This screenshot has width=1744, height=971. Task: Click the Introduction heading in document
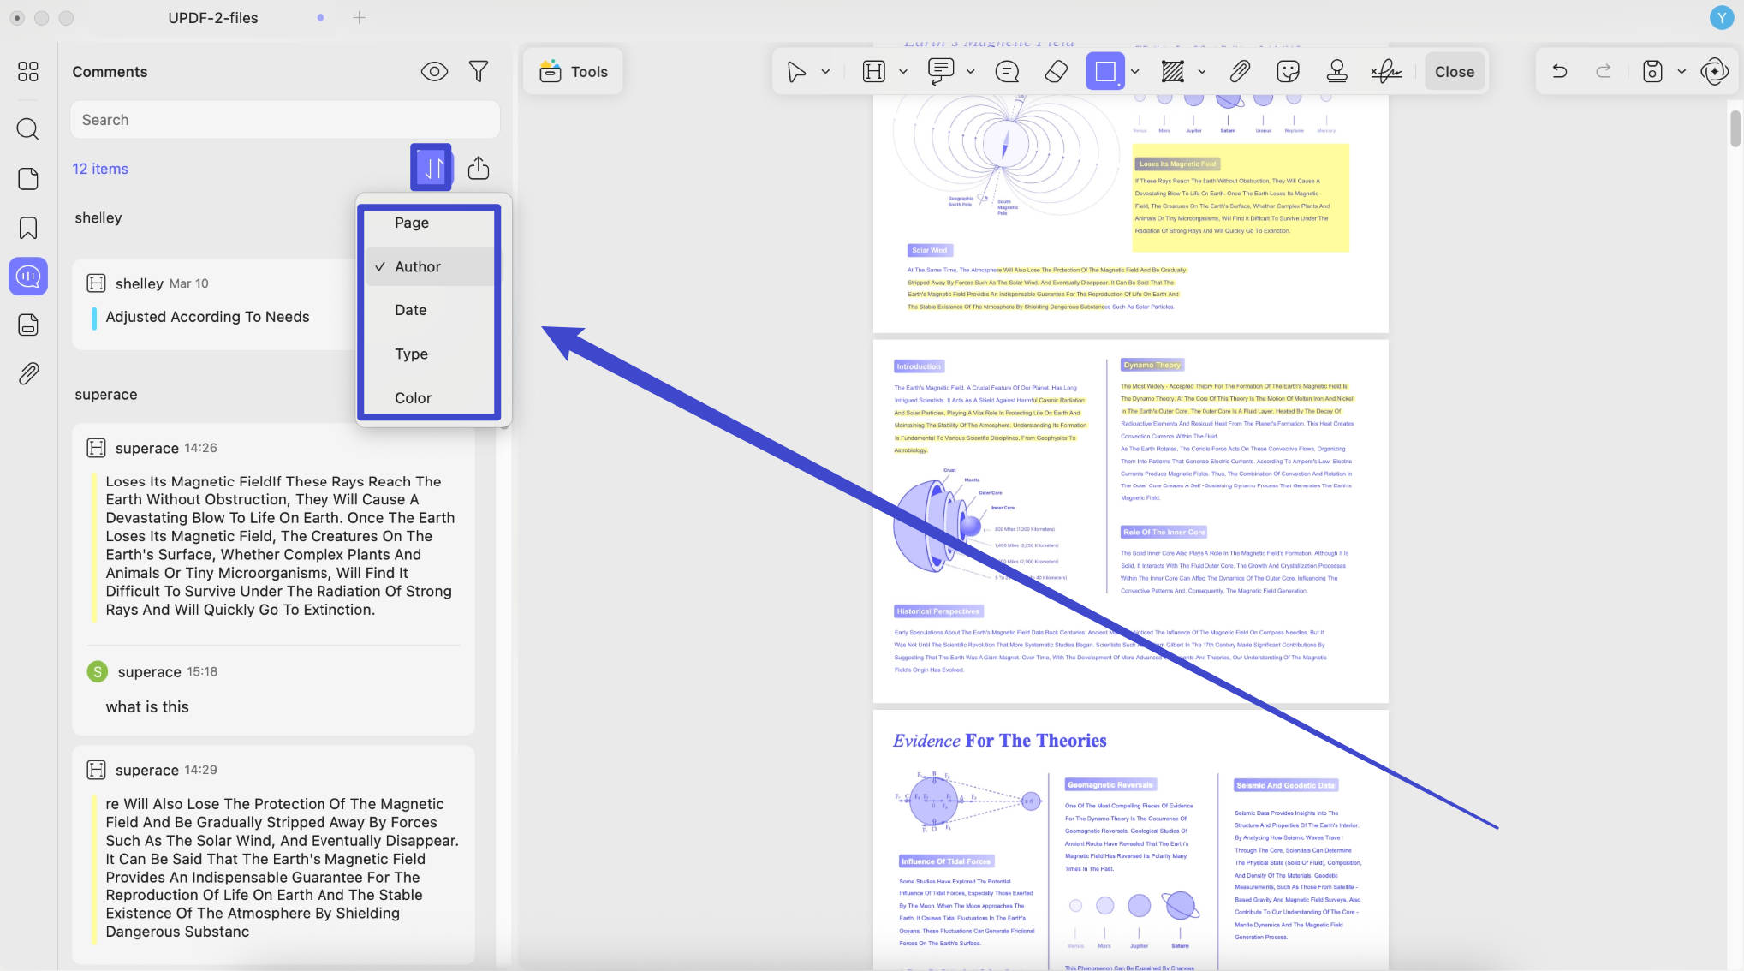click(x=919, y=366)
